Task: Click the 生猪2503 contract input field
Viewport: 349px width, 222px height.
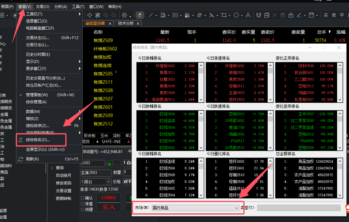Action: (96, 173)
